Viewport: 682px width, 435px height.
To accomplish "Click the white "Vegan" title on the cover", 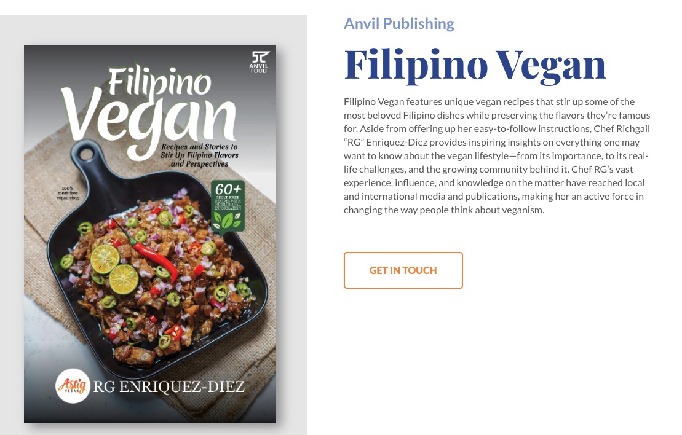I will pyautogui.click(x=148, y=120).
